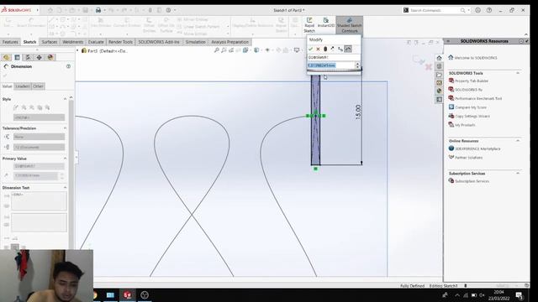
Task: Open 3DEXPERIENCE Marketplace link
Action: 477,149
